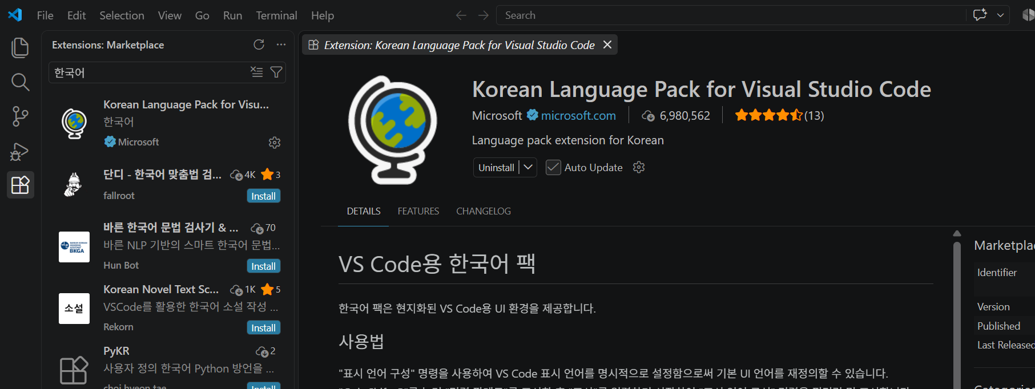
Task: Click the 단디 extension icon in the list
Action: (x=74, y=185)
